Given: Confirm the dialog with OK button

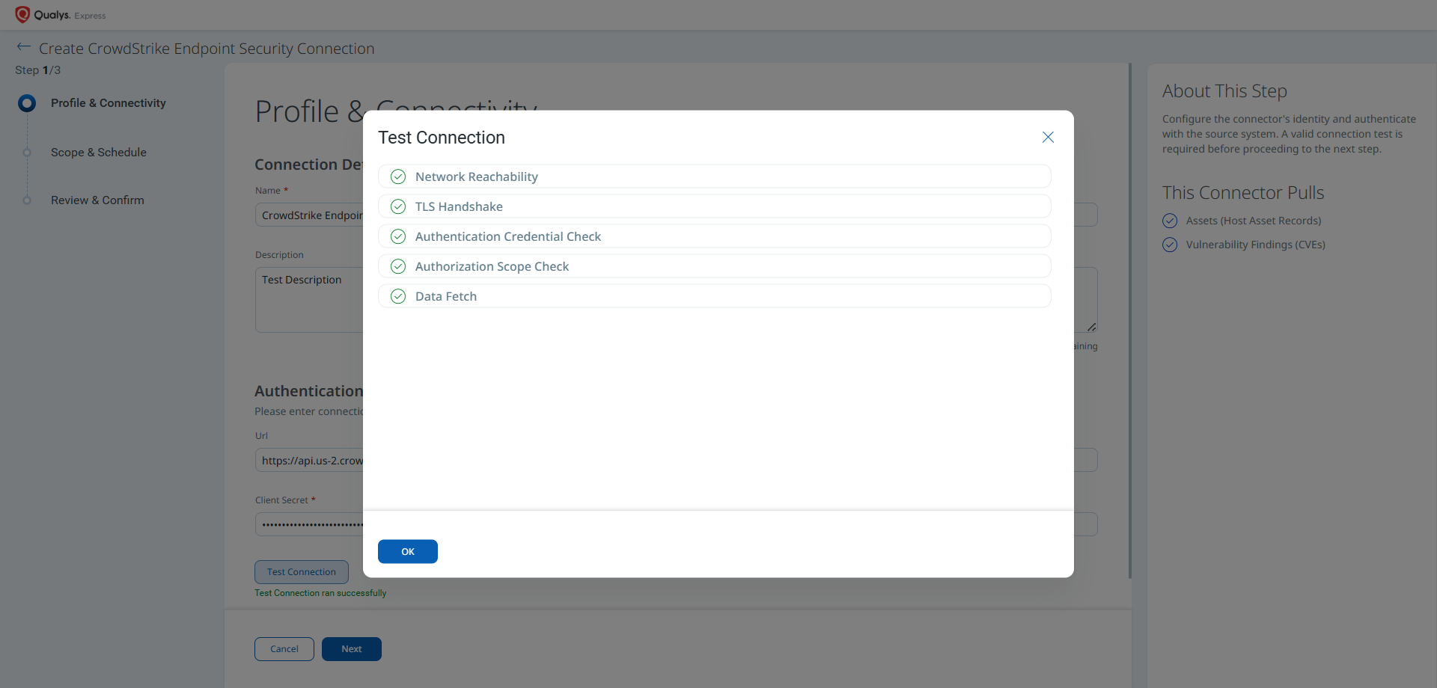Looking at the screenshot, I should (408, 551).
